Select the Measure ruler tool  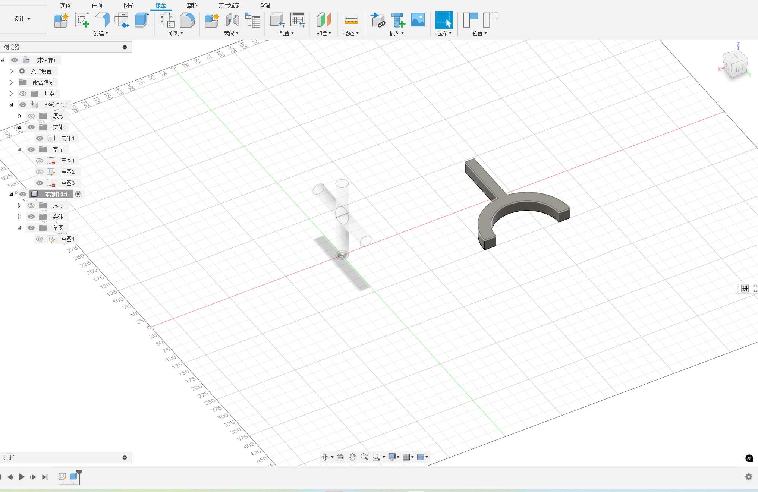[x=351, y=20]
